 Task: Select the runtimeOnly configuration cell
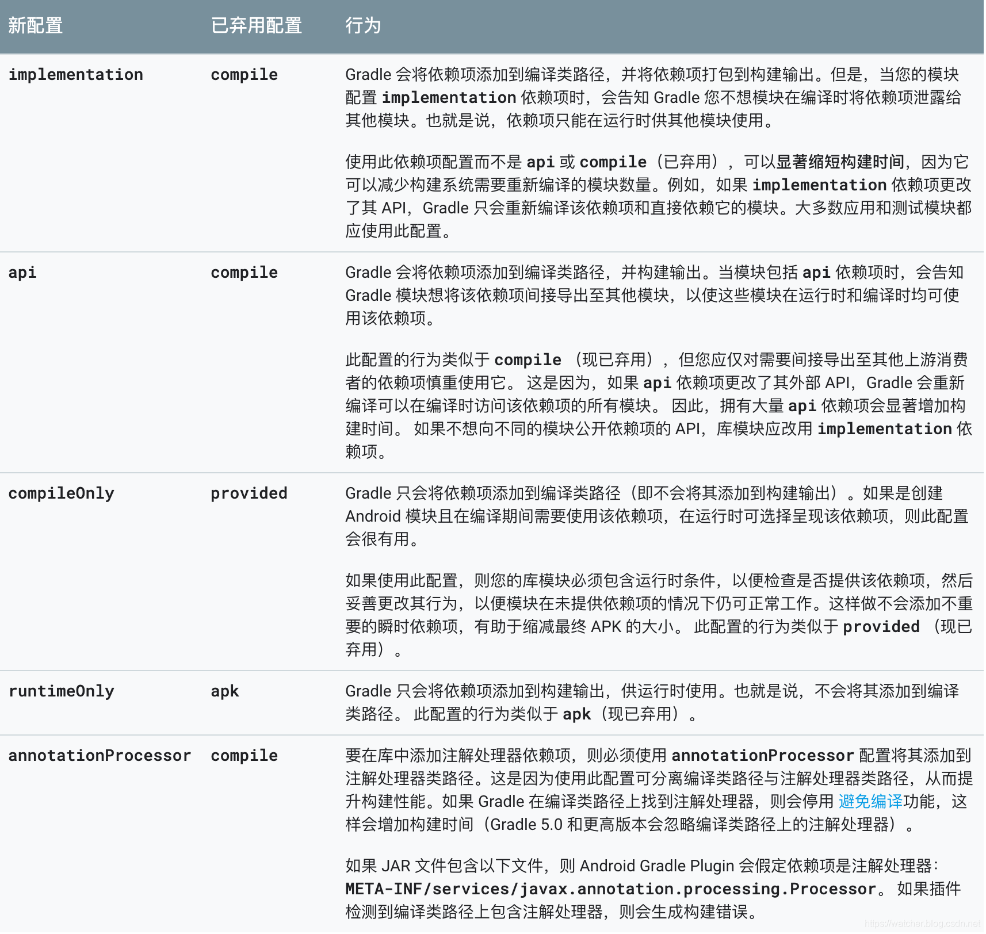pos(61,691)
